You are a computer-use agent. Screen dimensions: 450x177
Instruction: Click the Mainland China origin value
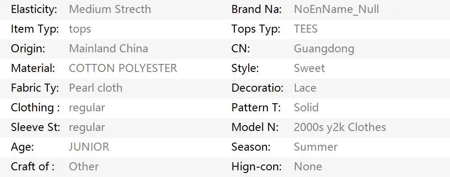coord(108,49)
